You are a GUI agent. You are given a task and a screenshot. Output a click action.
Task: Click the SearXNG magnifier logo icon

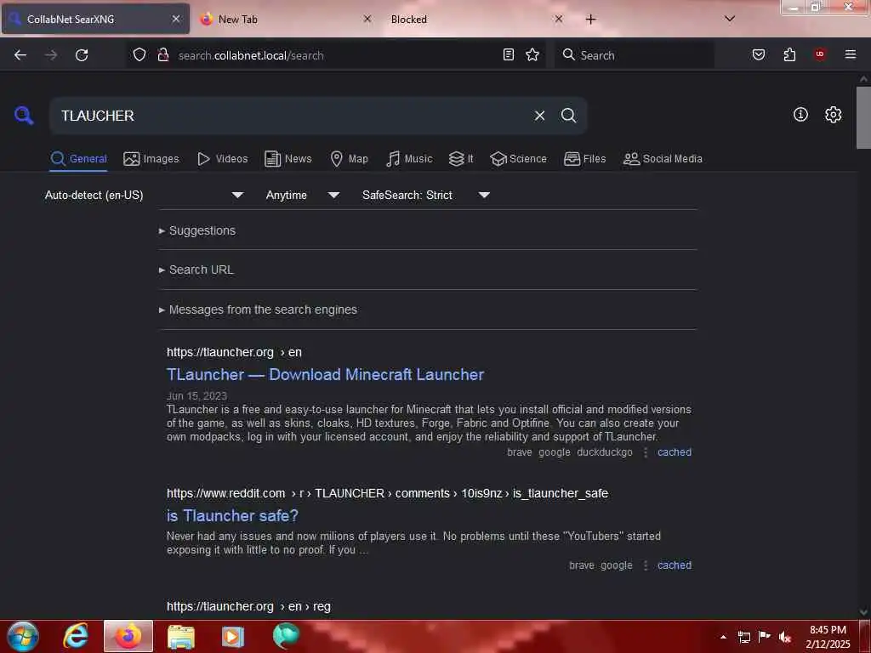click(23, 116)
